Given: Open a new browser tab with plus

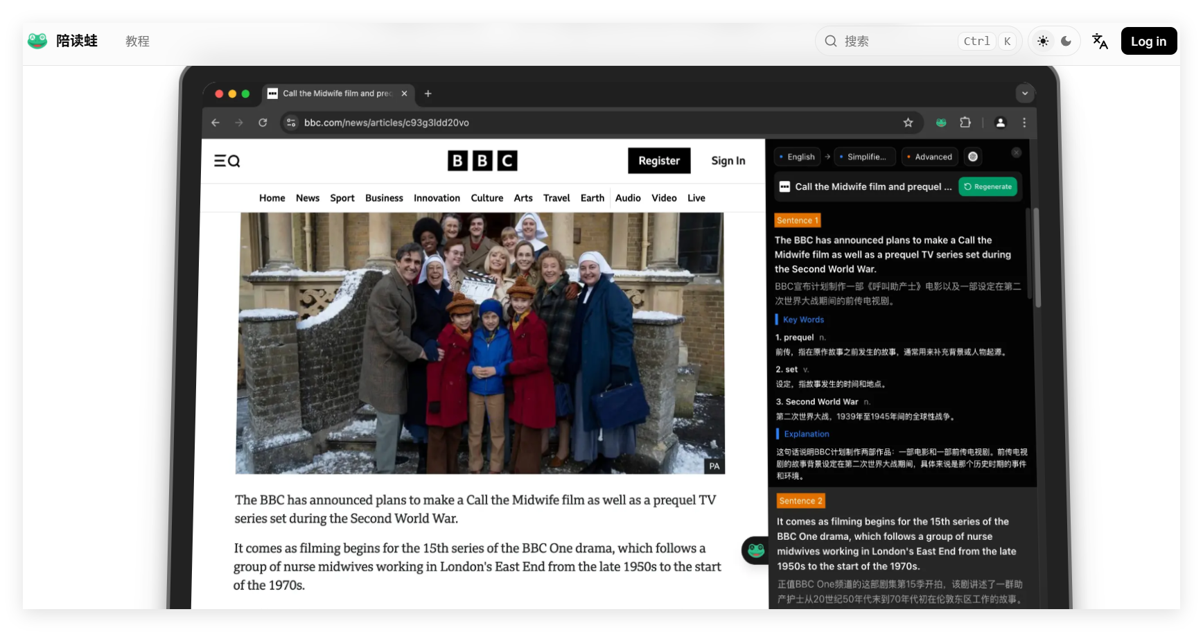Looking at the screenshot, I should pyautogui.click(x=428, y=94).
